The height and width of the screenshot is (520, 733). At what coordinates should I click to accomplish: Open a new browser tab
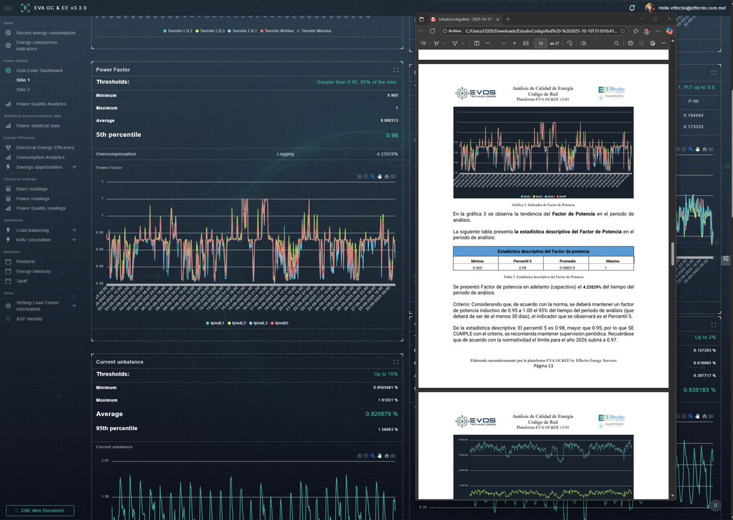(x=508, y=19)
